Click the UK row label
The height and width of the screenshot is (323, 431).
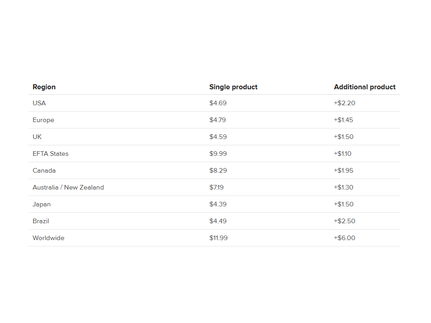point(37,137)
